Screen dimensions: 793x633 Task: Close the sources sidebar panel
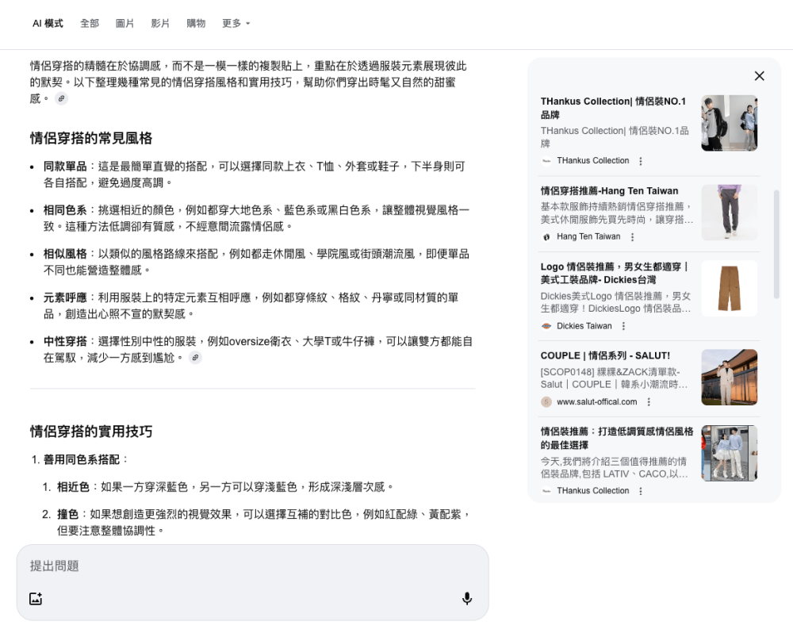pos(759,76)
